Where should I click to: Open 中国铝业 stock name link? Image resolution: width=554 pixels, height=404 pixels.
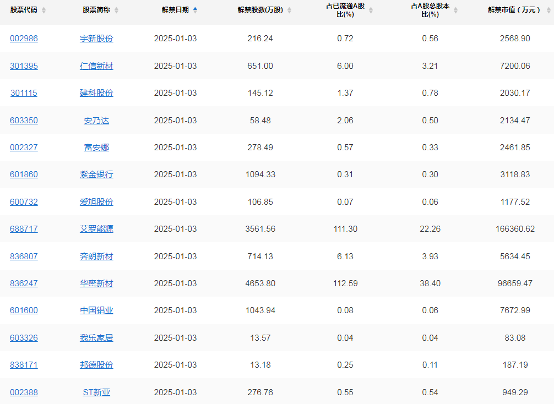point(96,310)
